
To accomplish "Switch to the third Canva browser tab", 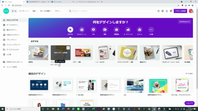I will 62,2.
